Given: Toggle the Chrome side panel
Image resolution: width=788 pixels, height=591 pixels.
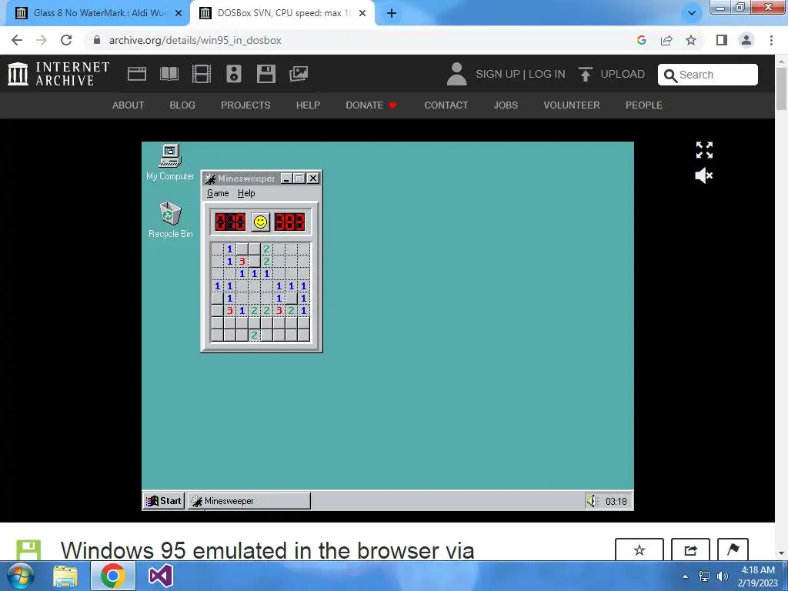Looking at the screenshot, I should click(722, 40).
